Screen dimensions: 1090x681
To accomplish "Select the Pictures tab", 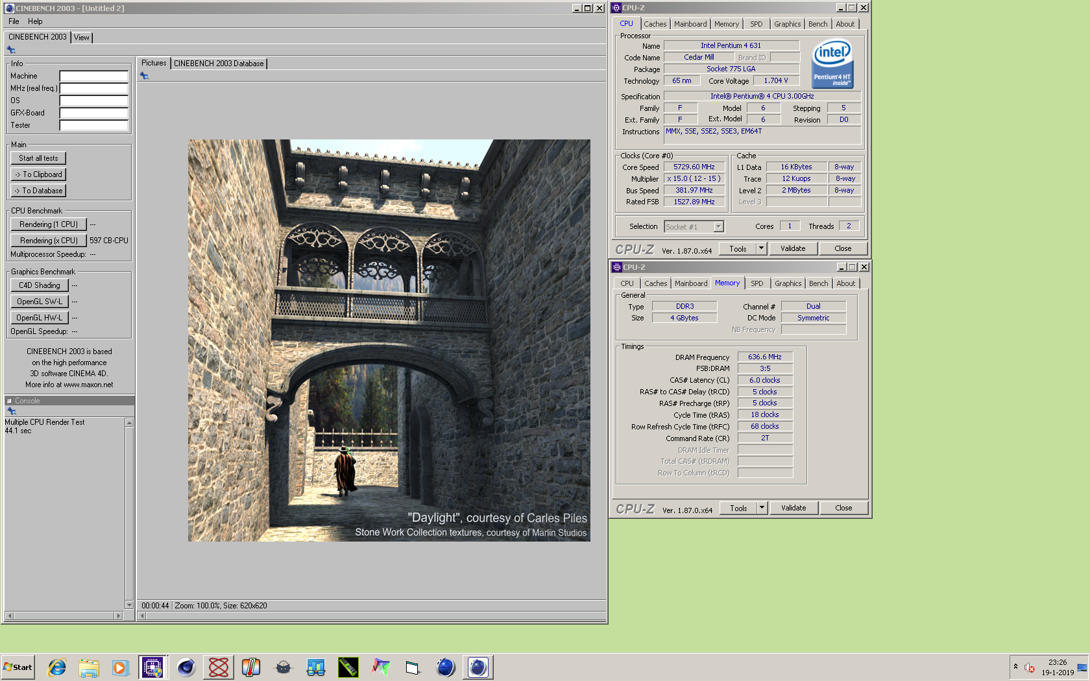I will [154, 63].
